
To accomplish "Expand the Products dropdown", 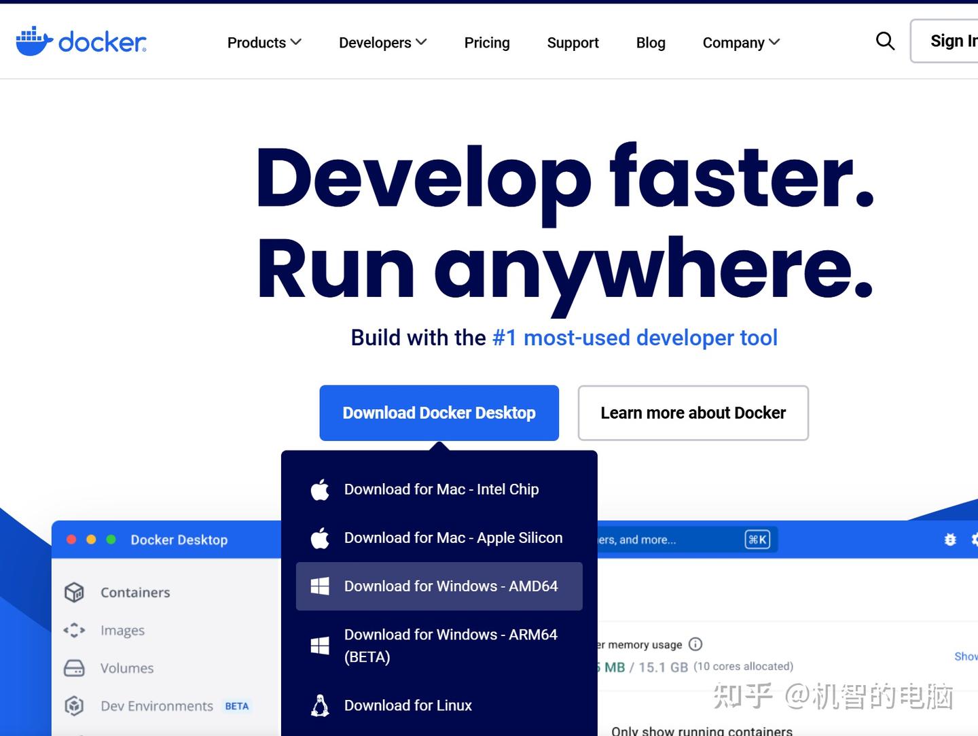I will [264, 43].
